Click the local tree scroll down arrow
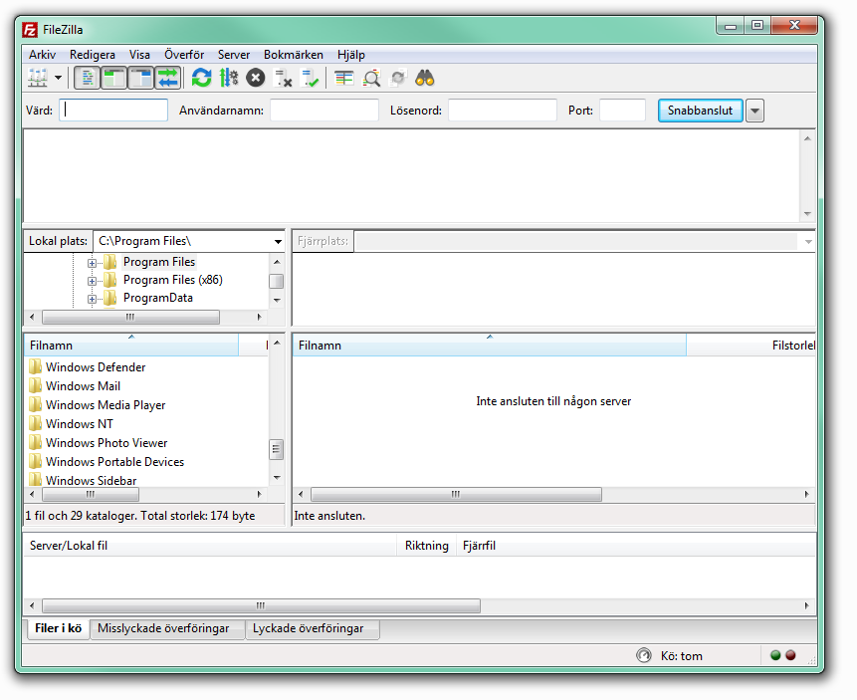 point(277,300)
